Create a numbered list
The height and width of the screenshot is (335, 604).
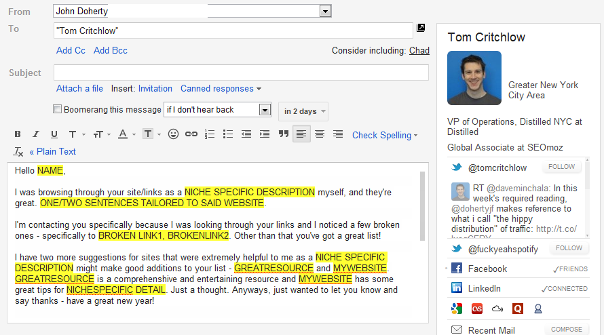210,134
